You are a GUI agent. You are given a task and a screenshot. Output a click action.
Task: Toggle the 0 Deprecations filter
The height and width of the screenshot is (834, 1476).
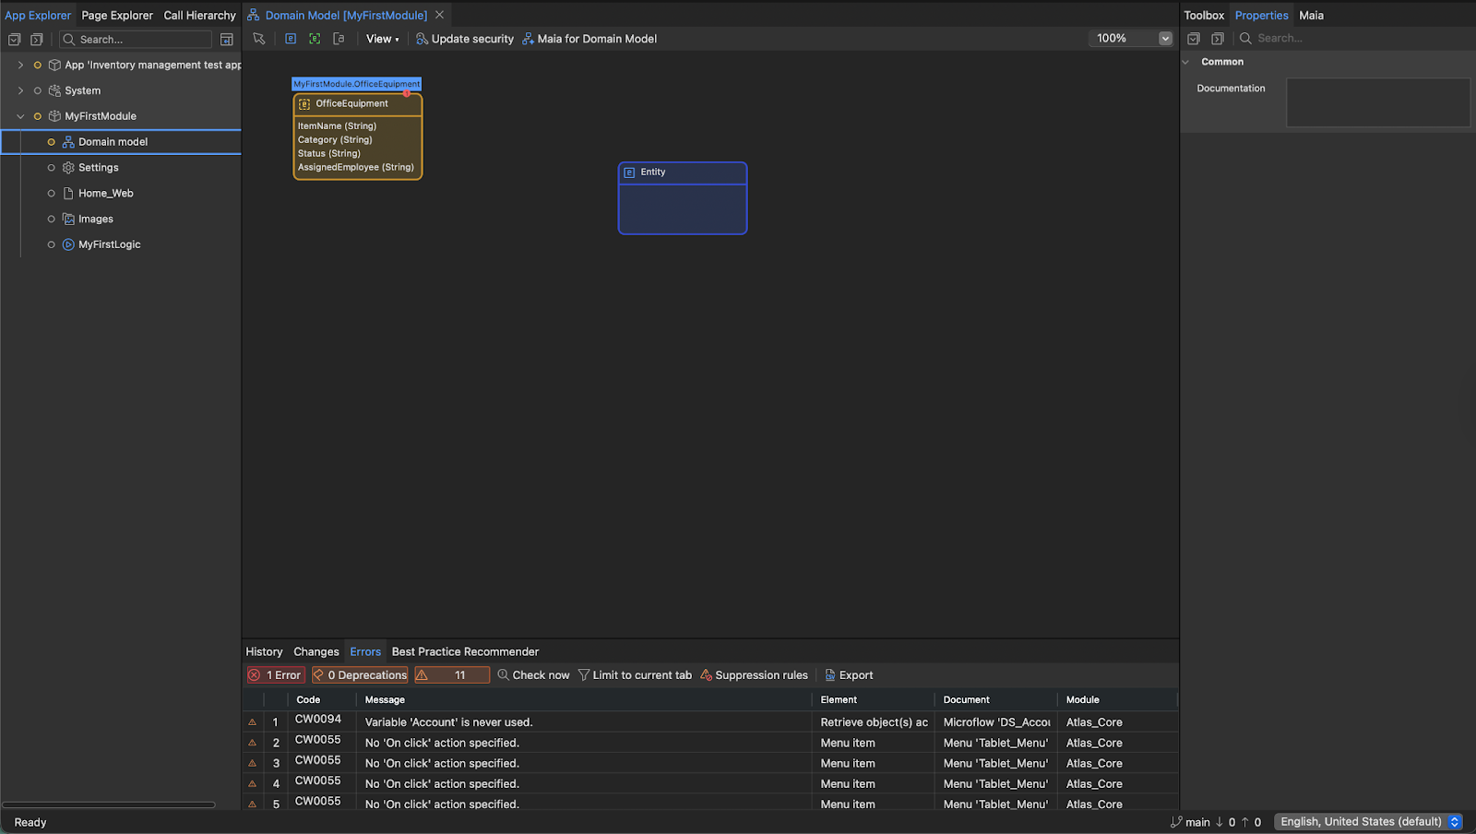click(x=359, y=674)
